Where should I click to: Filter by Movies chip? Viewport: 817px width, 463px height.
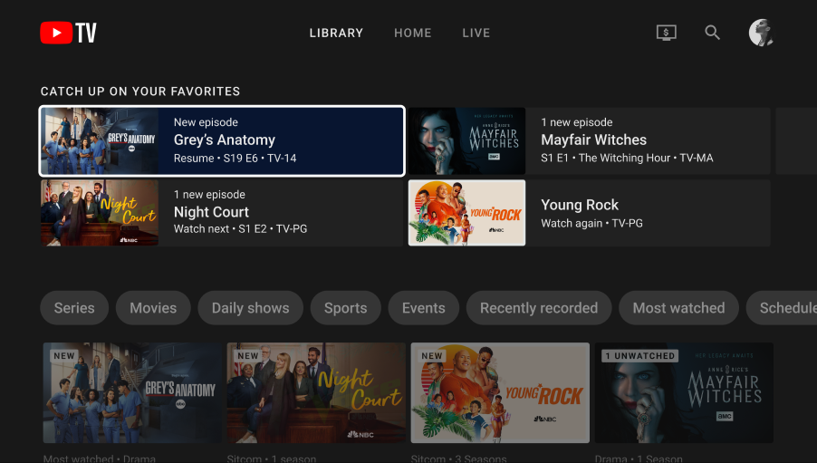(x=153, y=308)
